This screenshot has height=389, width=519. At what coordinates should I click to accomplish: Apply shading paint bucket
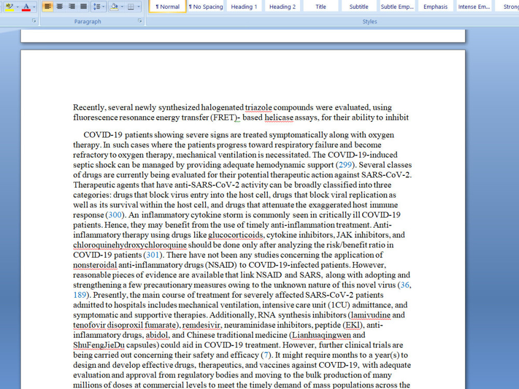tap(114, 7)
